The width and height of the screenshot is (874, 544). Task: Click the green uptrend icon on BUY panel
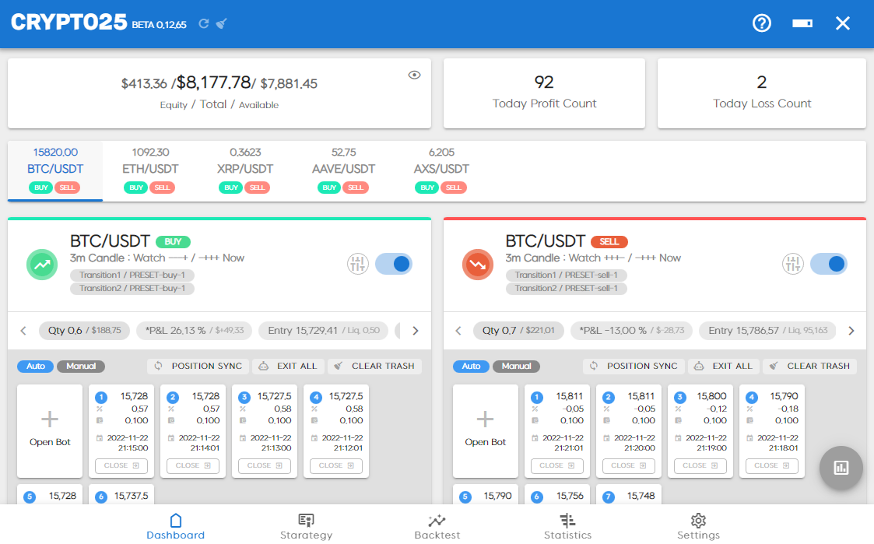click(x=42, y=265)
